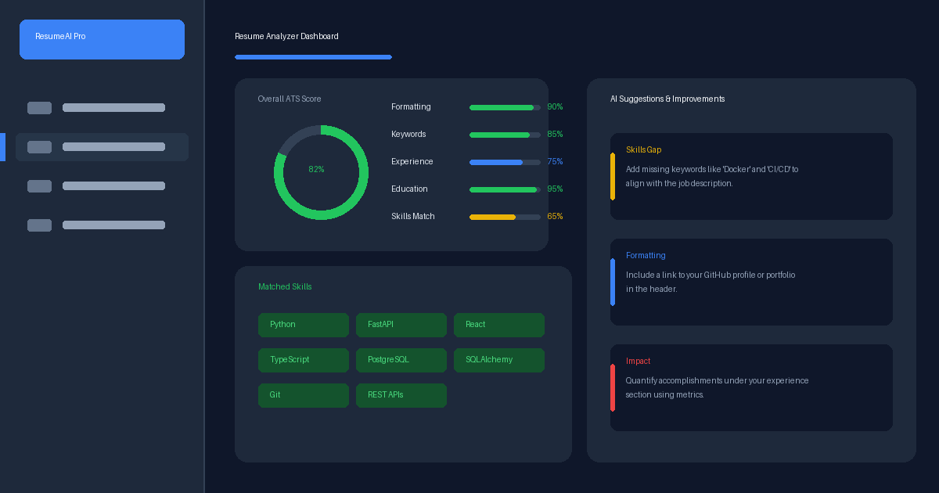Select the REST APIs skill chip
The height and width of the screenshot is (493, 939).
[x=401, y=395]
